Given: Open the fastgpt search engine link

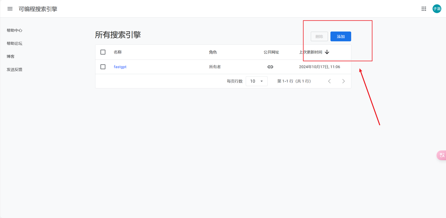Looking at the screenshot, I should click(x=120, y=67).
